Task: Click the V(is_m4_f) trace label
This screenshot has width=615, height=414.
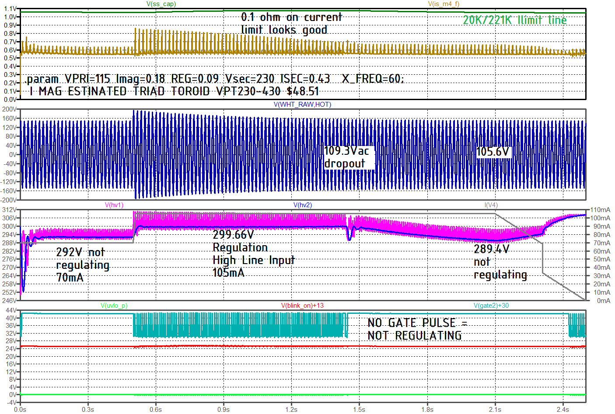Action: (444, 4)
